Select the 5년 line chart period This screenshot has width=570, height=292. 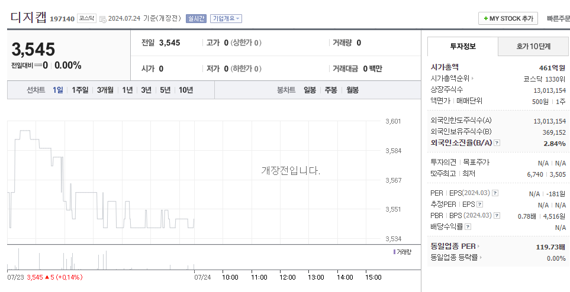pos(165,90)
